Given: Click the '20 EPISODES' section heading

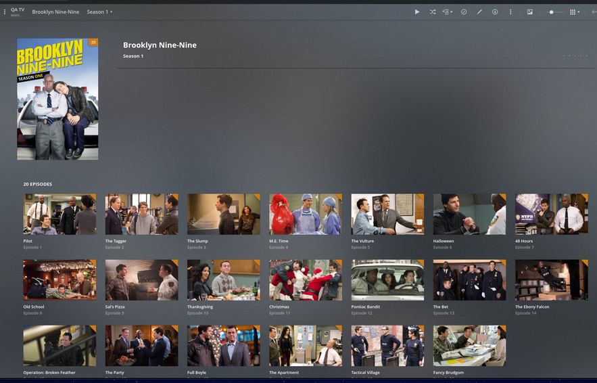Looking at the screenshot, I should tap(38, 184).
